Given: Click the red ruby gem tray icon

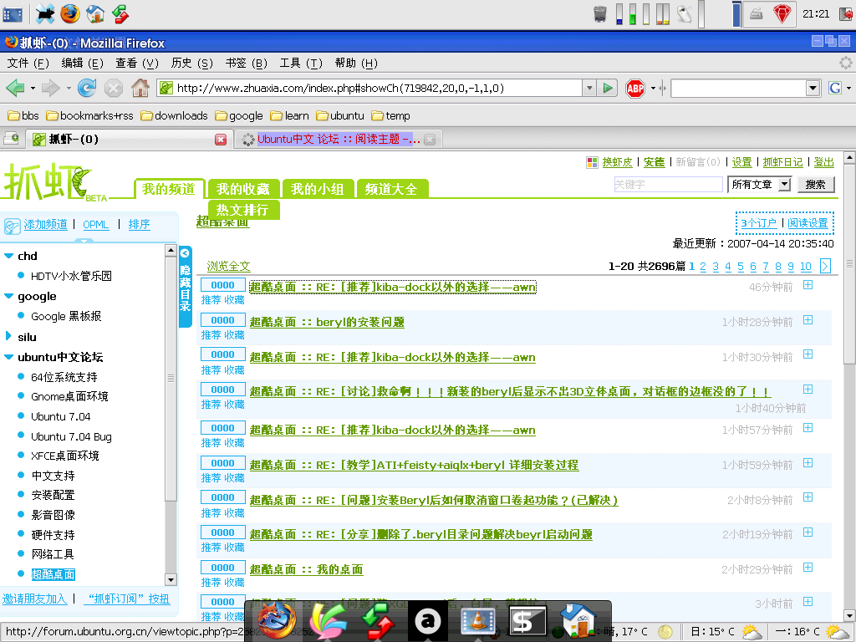Looking at the screenshot, I should click(782, 13).
